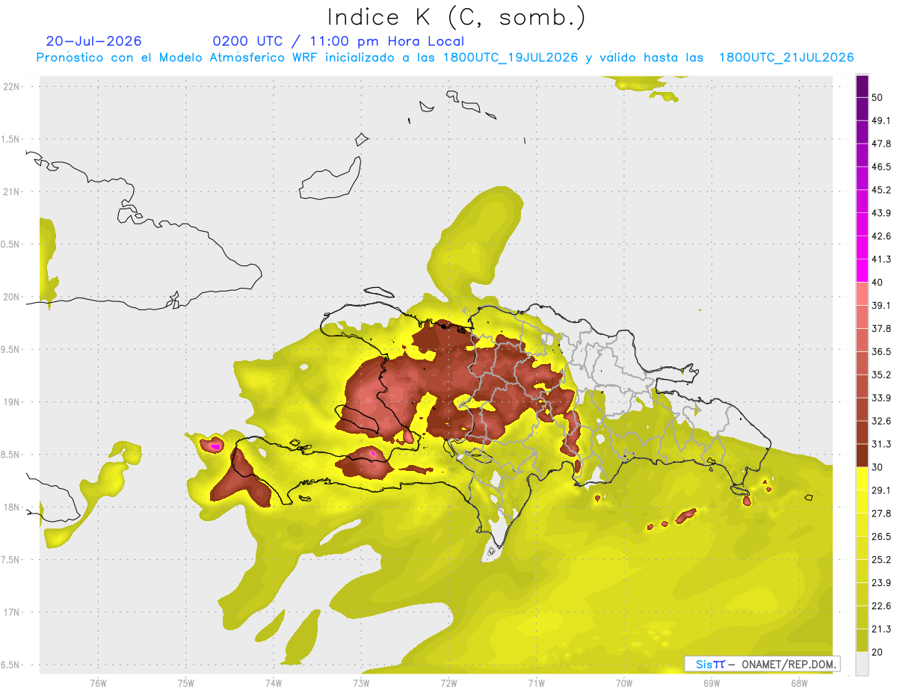Click the '0.5N' latitude label
Image resolution: width=897 pixels, height=693 pixels.
pos(11,244)
